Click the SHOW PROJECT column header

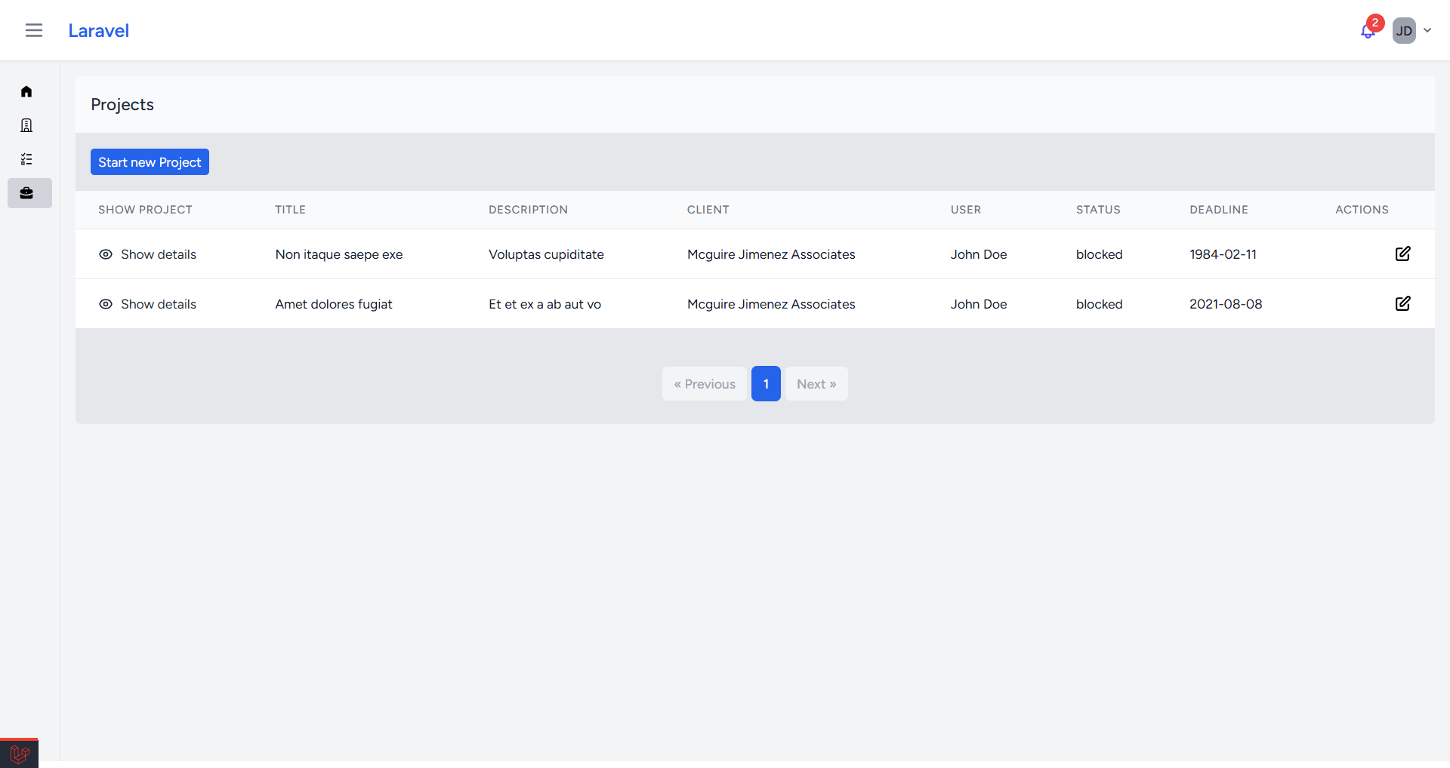(x=145, y=210)
